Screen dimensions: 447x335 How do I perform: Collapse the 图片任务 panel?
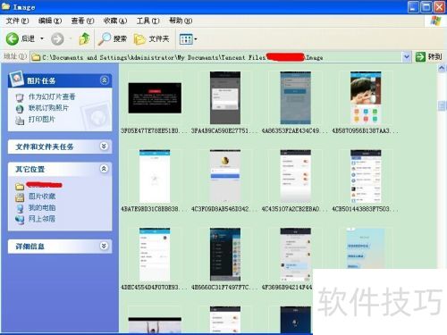tap(105, 80)
